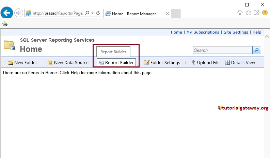Open the Help link
Screen dimensions: 270x158
click(x=257, y=32)
